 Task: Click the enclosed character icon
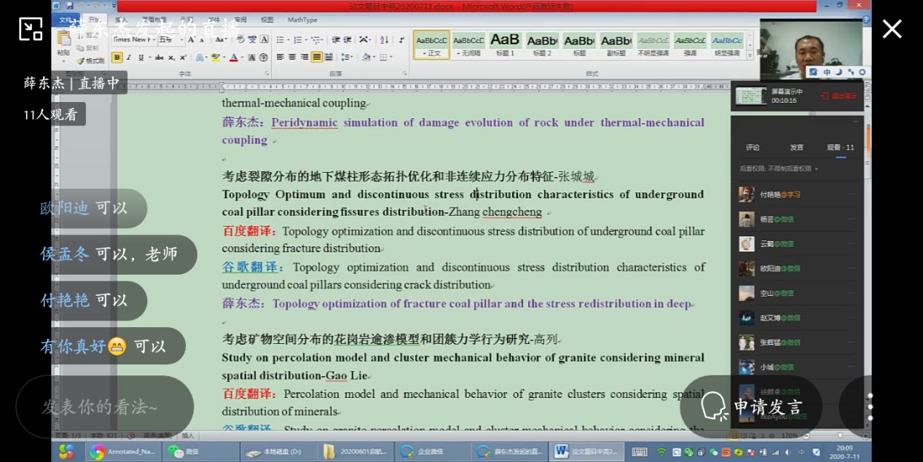pyautogui.click(x=264, y=57)
